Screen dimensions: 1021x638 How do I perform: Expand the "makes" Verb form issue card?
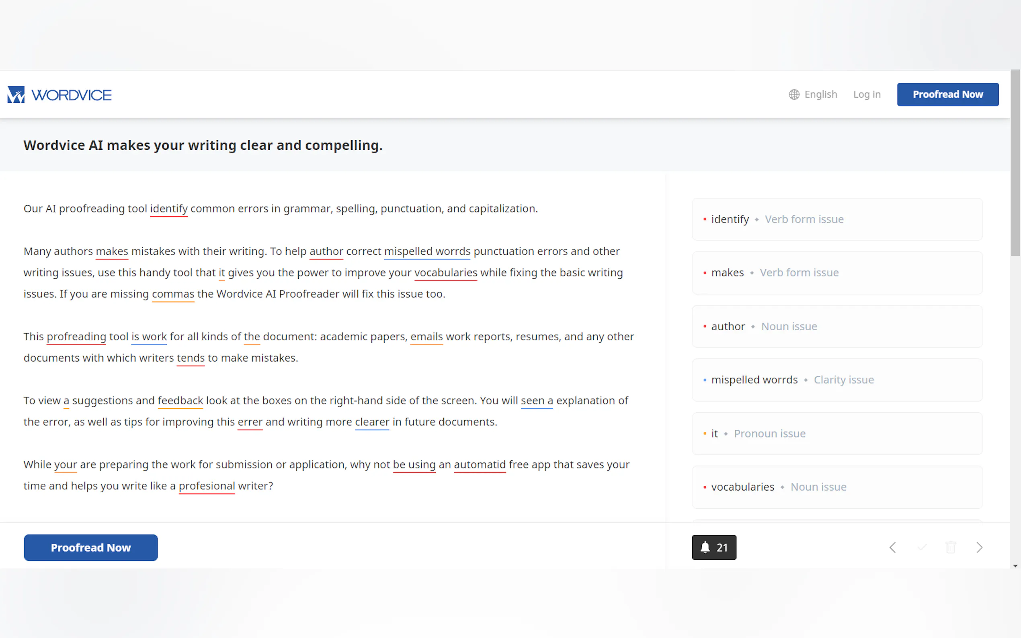[836, 273]
